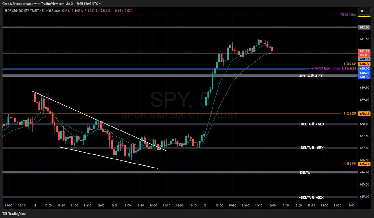Click the TradingView logo in the footer
This screenshot has height=218, width=374.
[x=15, y=213]
